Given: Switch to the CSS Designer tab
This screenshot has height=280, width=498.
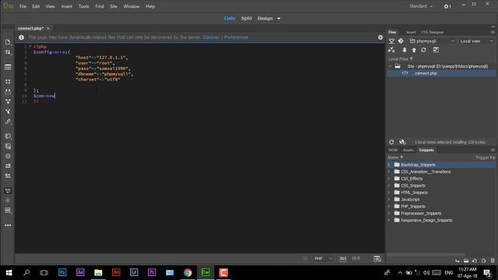Looking at the screenshot, I should pos(433,32).
